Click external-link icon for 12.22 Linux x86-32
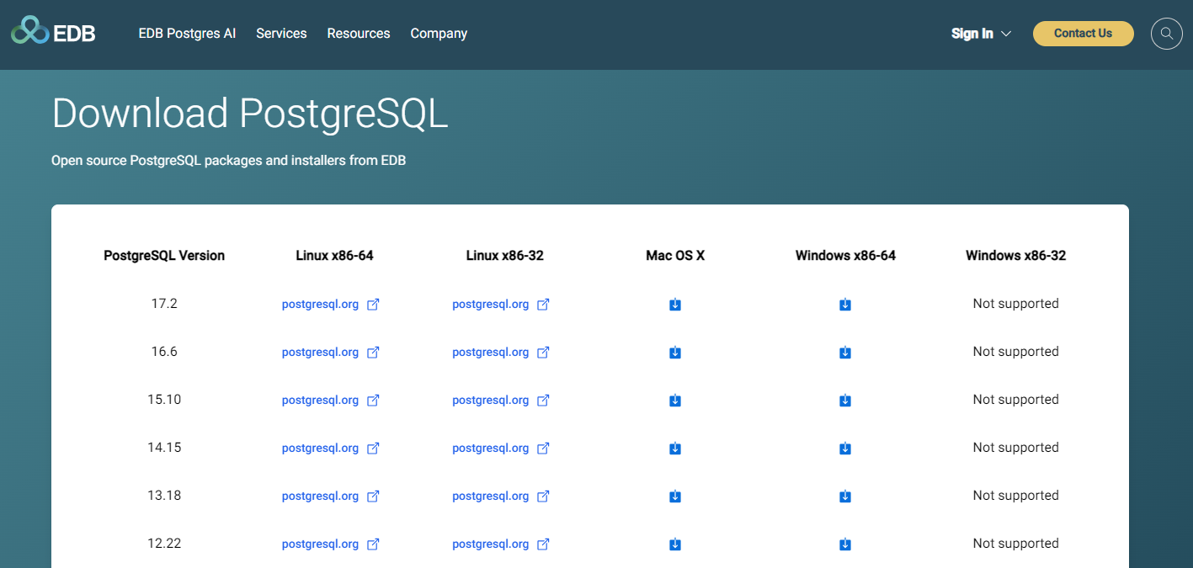The height and width of the screenshot is (568, 1193). [x=543, y=544]
